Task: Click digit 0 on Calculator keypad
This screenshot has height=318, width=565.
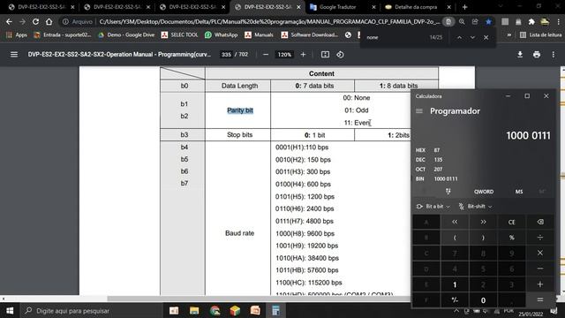Action: click(483, 300)
